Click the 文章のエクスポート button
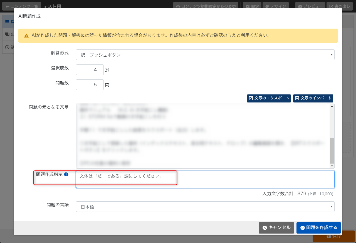The height and width of the screenshot is (243, 356). (x=269, y=98)
